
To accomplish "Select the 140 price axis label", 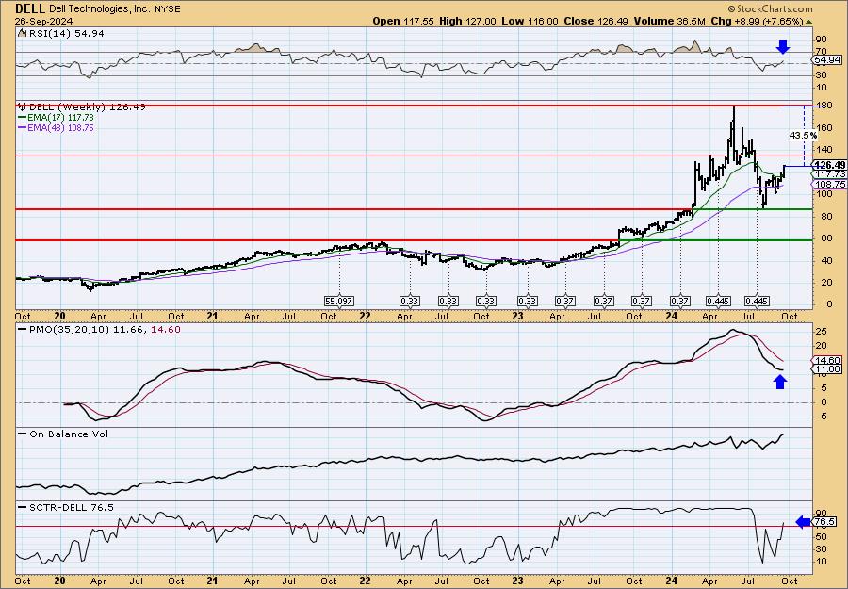I will point(824,150).
